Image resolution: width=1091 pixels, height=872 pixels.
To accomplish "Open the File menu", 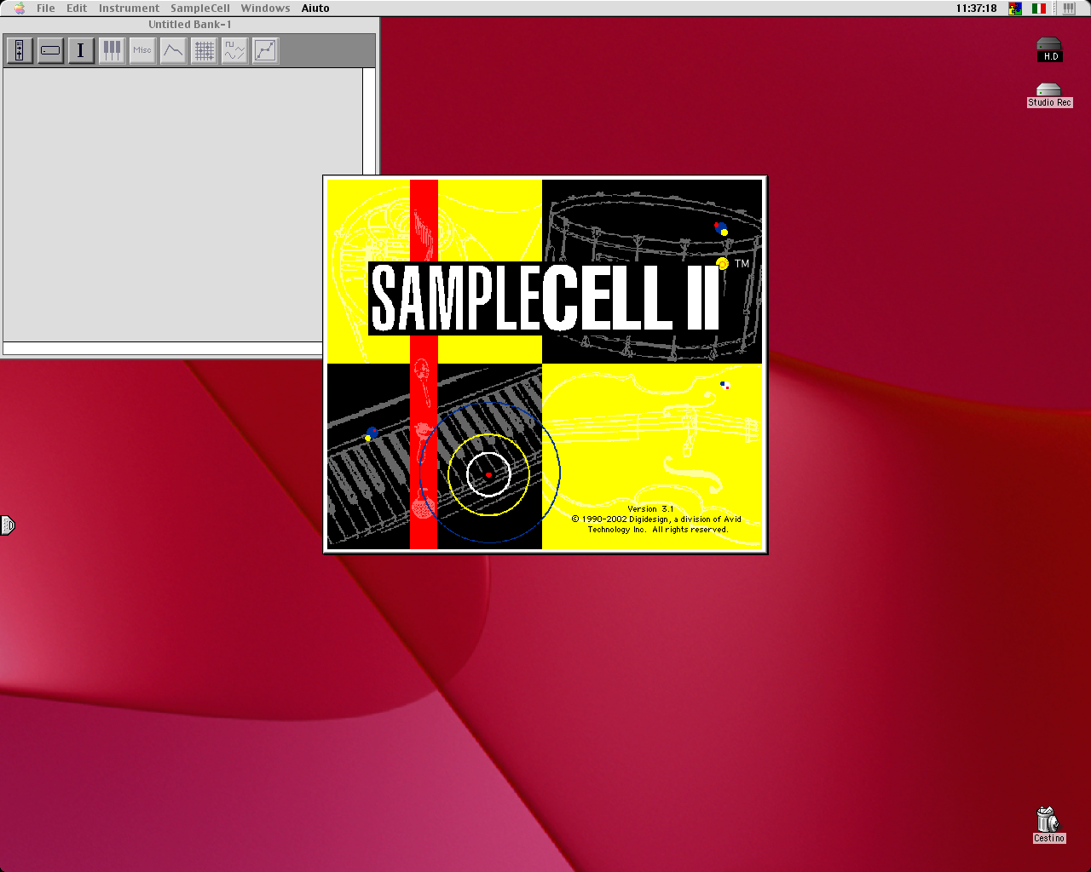I will click(x=46, y=8).
